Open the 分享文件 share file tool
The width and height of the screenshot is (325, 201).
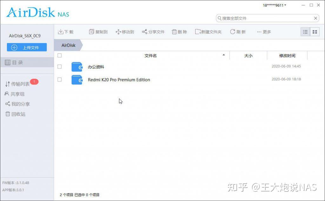[x=144, y=31]
